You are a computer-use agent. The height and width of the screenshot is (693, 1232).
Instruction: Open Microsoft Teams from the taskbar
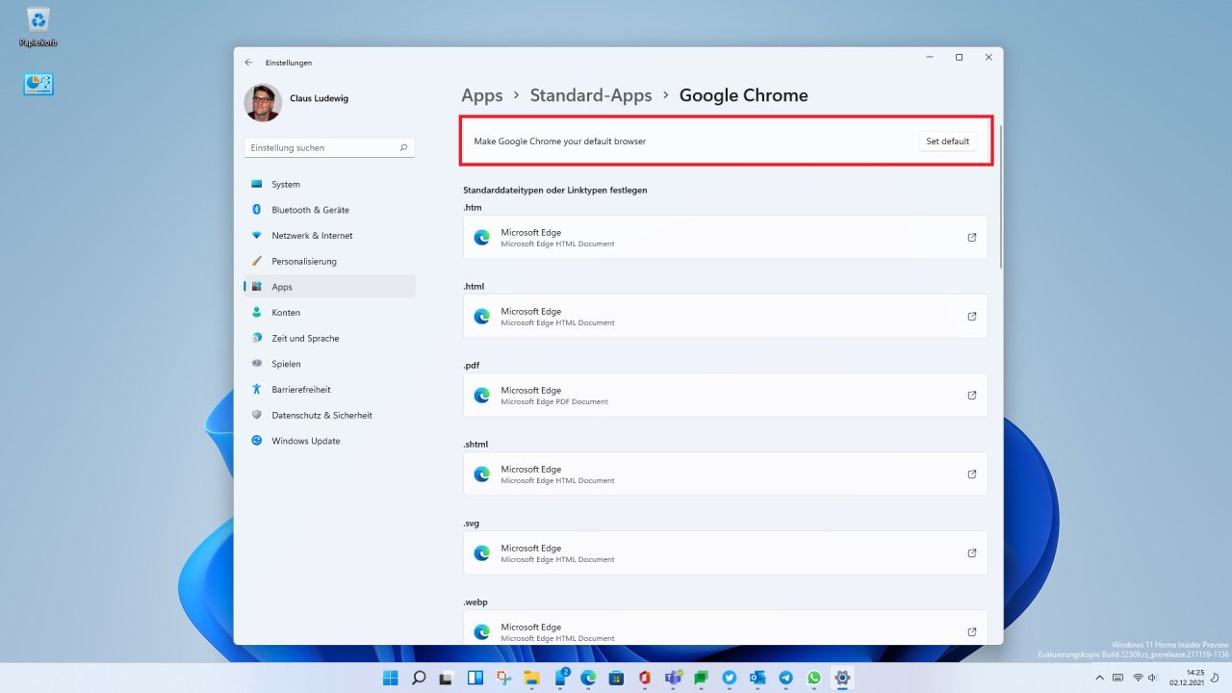pyautogui.click(x=673, y=678)
